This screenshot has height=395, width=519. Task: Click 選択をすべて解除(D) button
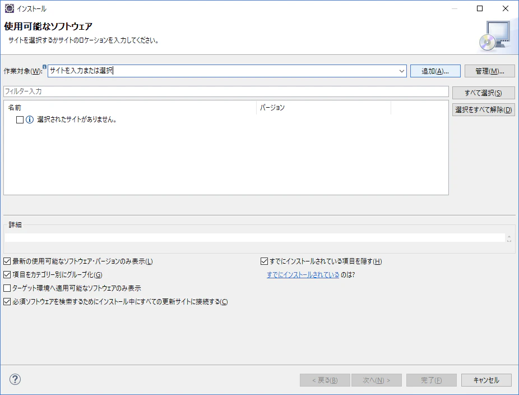pyautogui.click(x=483, y=109)
